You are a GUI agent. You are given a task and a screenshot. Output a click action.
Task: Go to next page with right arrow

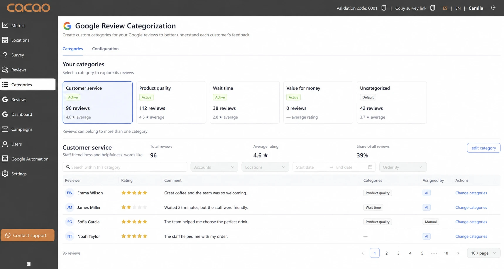click(458, 253)
